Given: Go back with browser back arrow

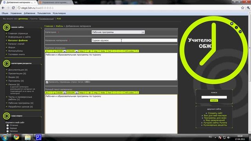Looking at the screenshot, I should (3, 8).
